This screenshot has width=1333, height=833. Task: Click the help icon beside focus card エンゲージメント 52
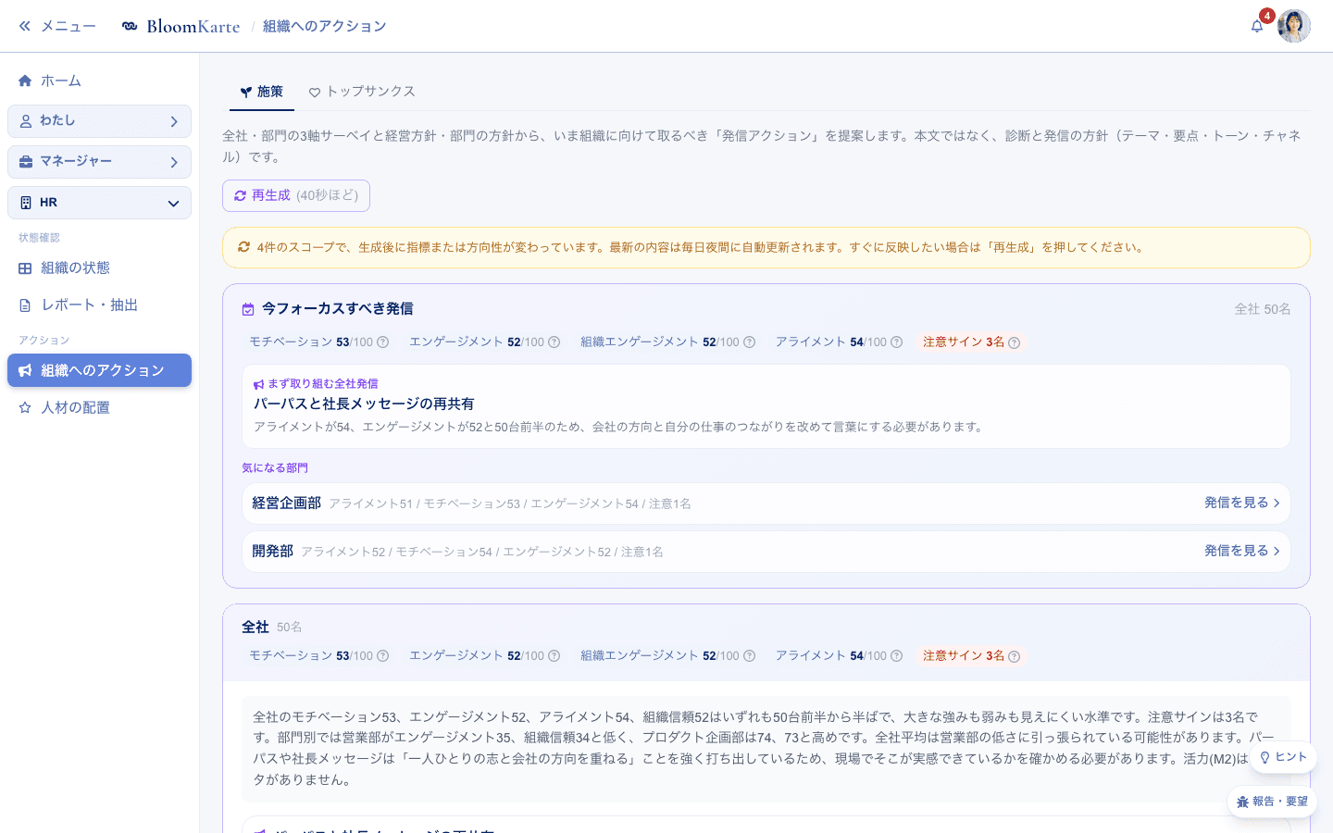pyautogui.click(x=554, y=342)
